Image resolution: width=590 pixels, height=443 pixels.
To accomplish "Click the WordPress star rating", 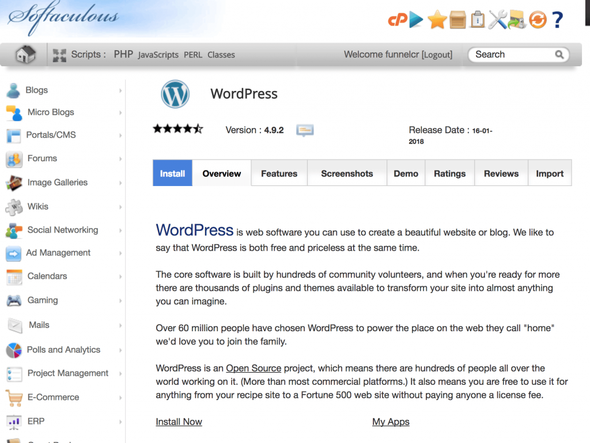I will pyautogui.click(x=178, y=129).
